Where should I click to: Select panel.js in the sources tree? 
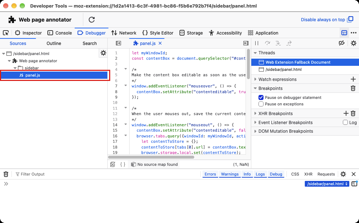[54, 75]
